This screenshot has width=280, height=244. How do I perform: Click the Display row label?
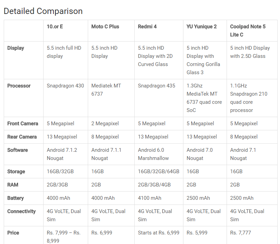click(x=16, y=48)
